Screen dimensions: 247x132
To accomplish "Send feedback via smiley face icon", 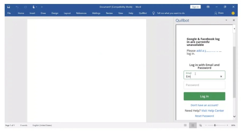I will (233, 13).
